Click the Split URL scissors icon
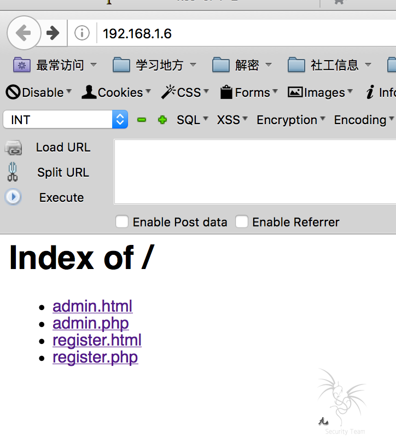396x444 pixels. point(13,172)
